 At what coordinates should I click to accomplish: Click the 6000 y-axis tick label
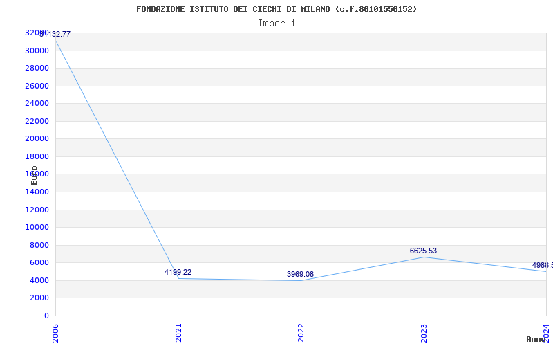click(39, 263)
